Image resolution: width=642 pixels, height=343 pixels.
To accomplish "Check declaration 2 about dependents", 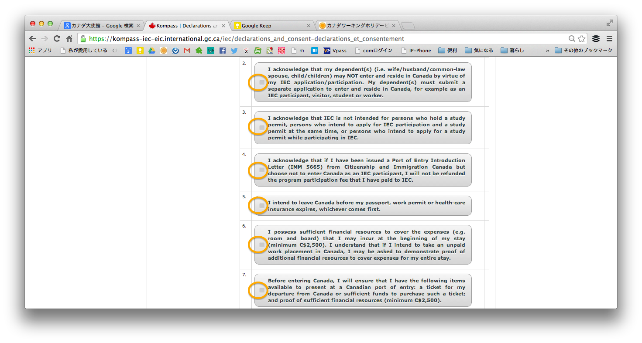I will tap(261, 82).
